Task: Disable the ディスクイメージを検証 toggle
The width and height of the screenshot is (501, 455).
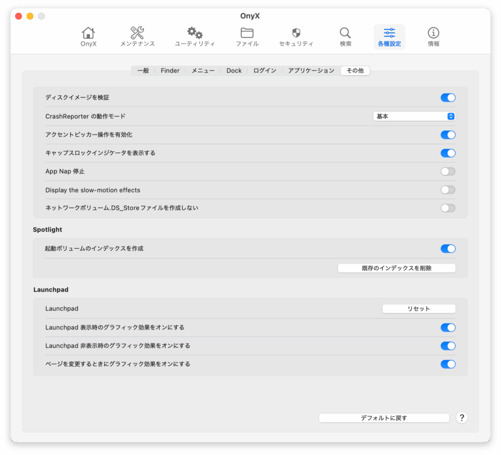Action: click(x=448, y=98)
